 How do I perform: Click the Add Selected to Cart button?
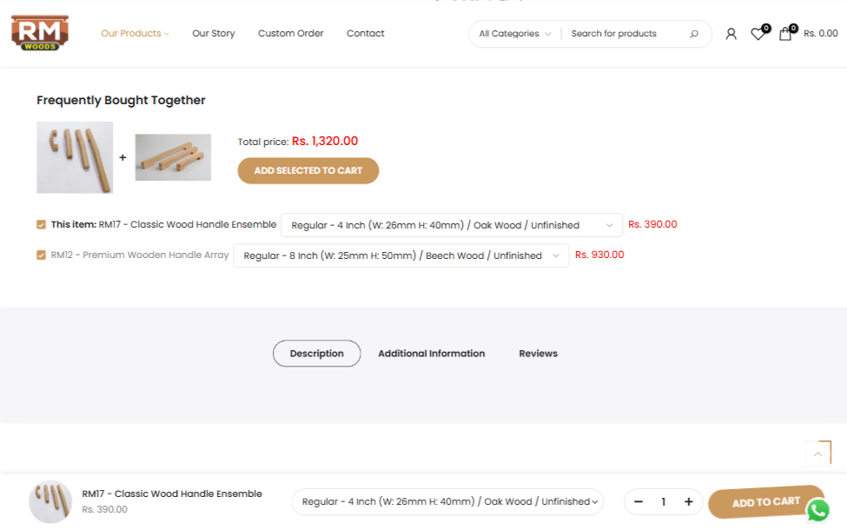pyautogui.click(x=308, y=170)
